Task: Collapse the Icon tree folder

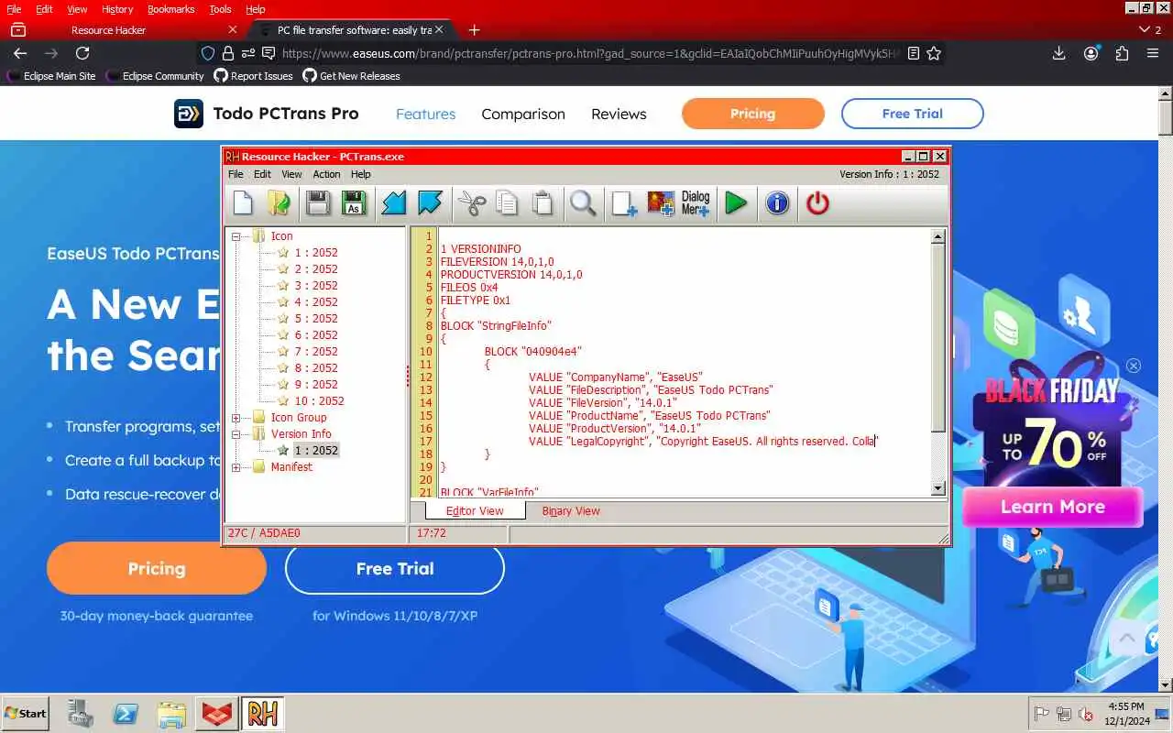Action: [x=236, y=236]
